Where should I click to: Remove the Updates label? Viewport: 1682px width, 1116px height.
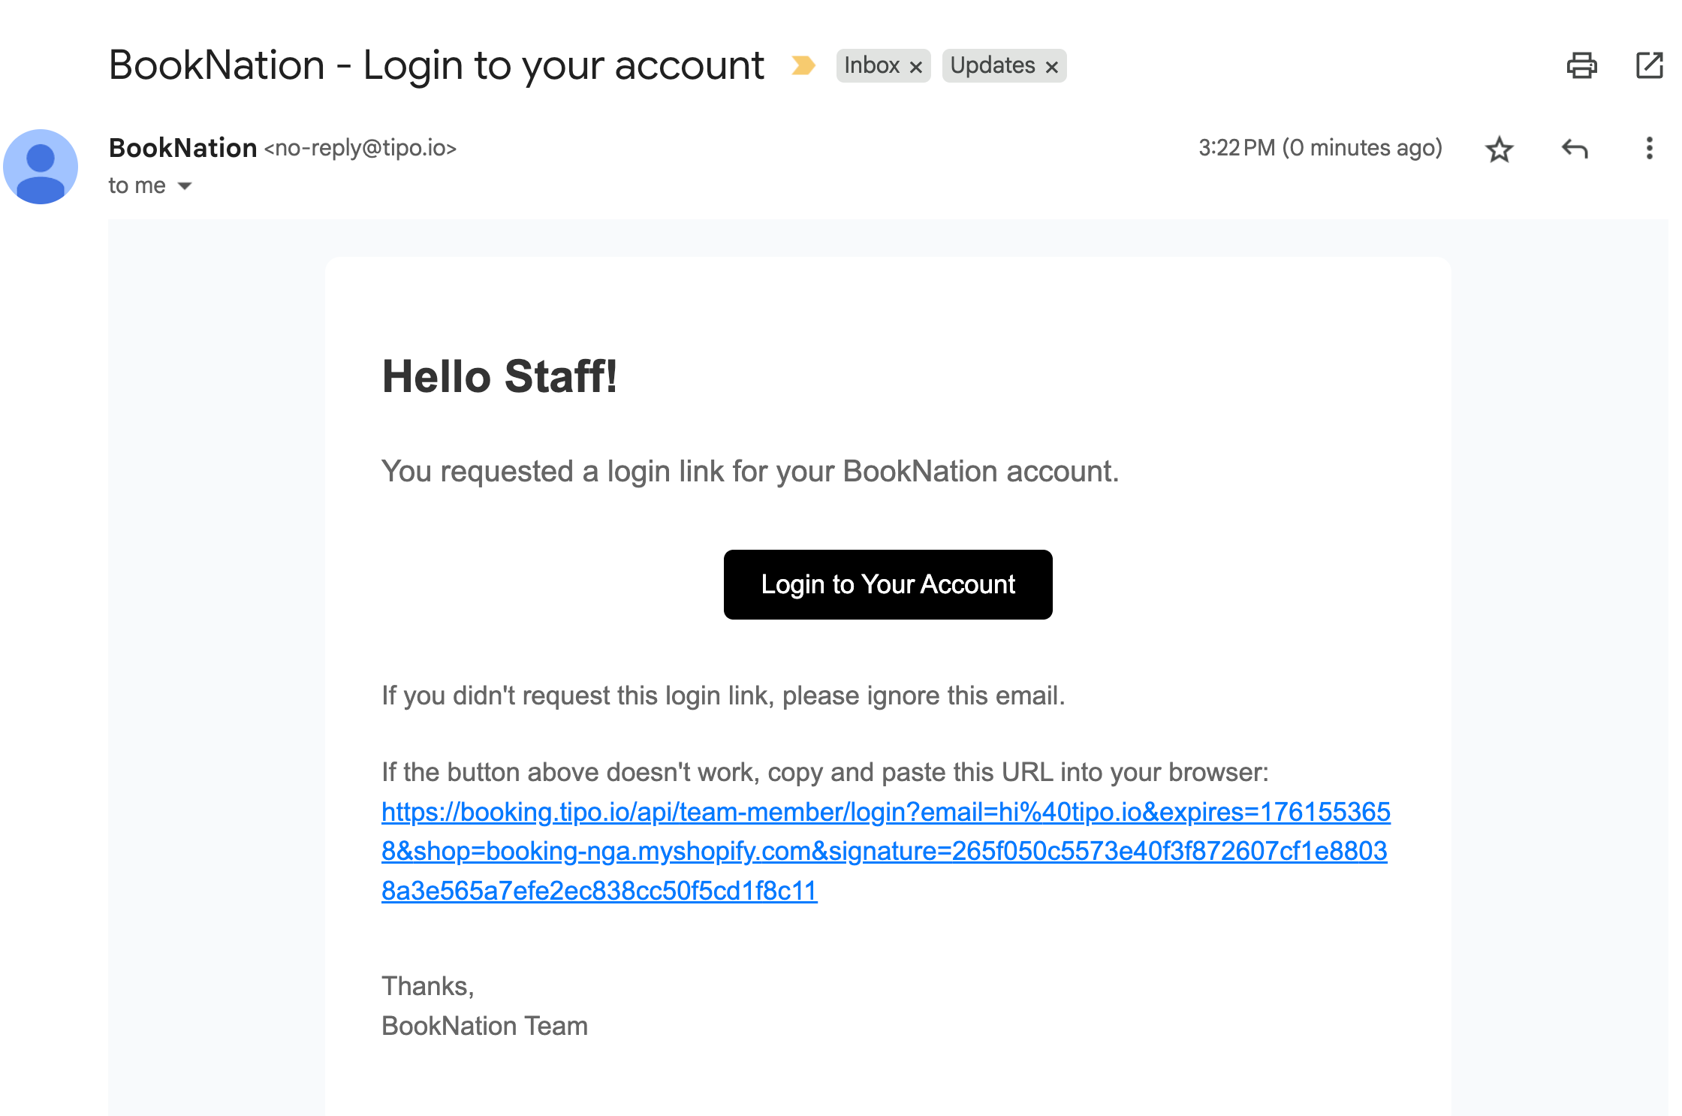click(x=1052, y=67)
